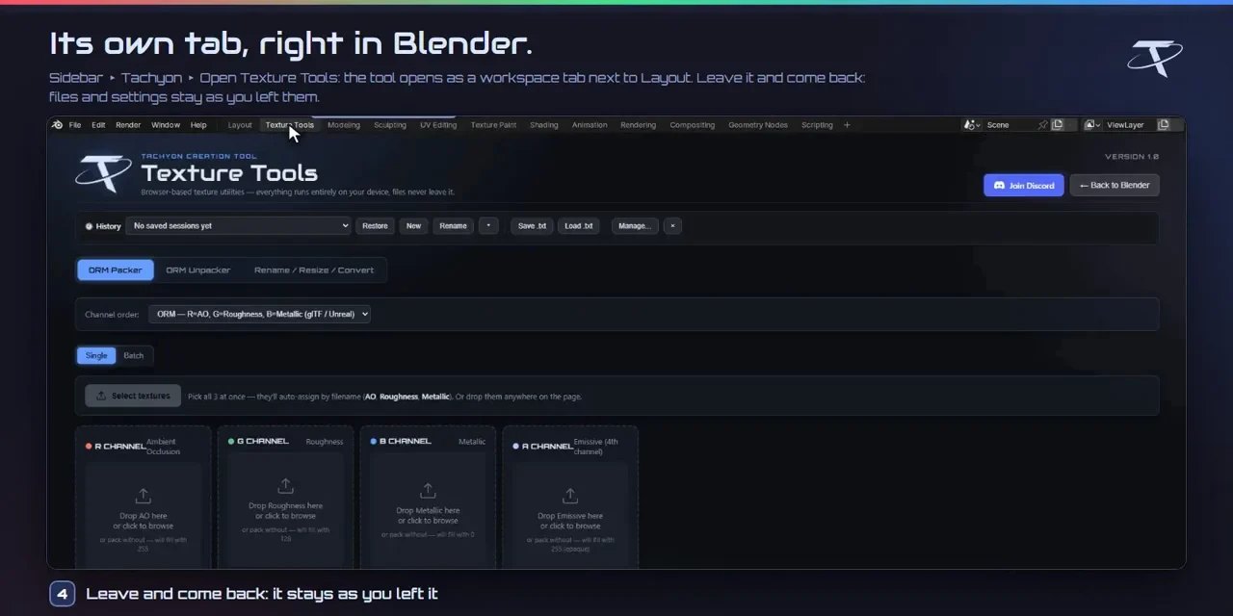Screen dimensions: 1233x616
Task: Click 'Drop AO here' dropzone text
Action: click(144, 516)
